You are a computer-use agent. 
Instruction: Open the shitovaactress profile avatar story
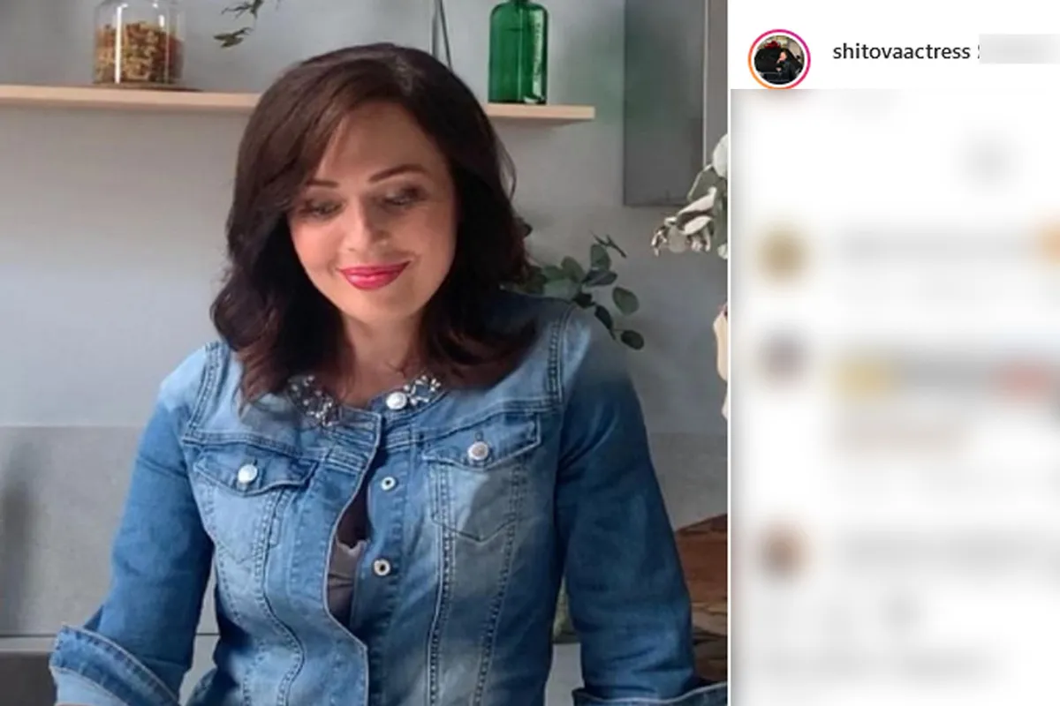tap(779, 59)
